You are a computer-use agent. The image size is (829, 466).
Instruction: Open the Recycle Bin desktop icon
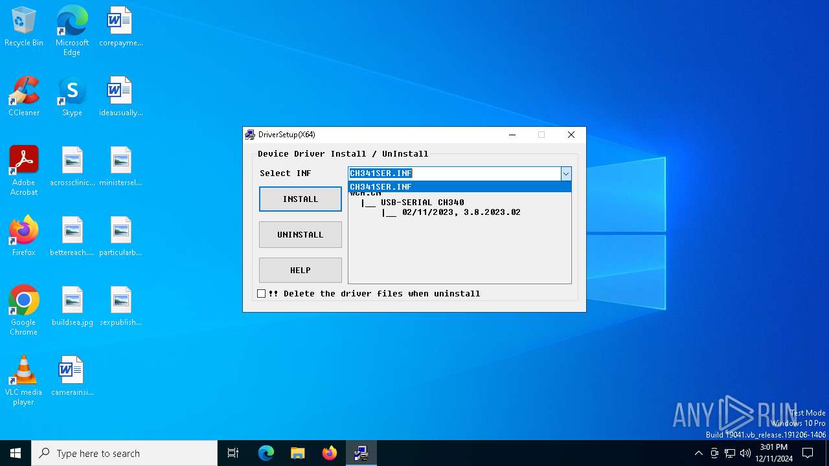pyautogui.click(x=24, y=27)
